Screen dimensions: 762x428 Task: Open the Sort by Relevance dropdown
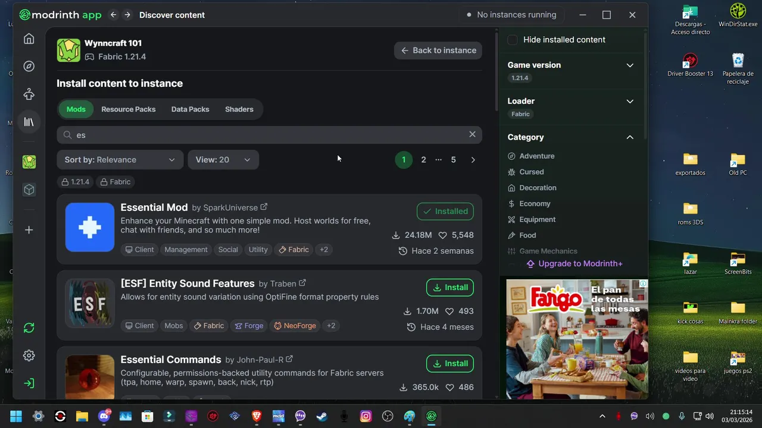point(120,160)
